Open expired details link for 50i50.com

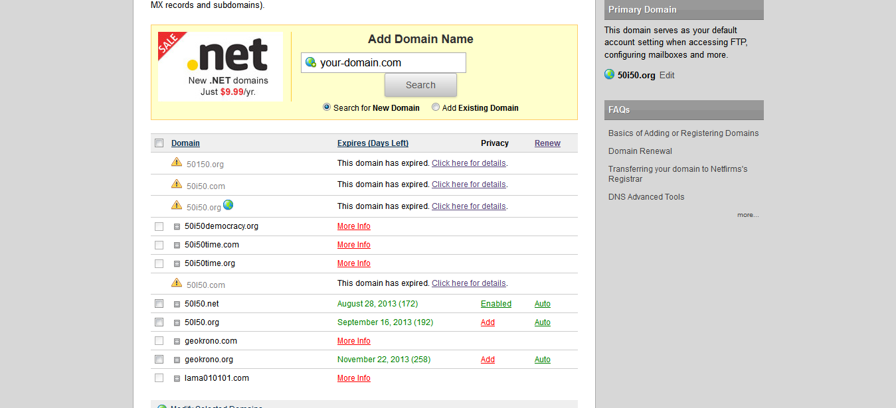click(469, 184)
